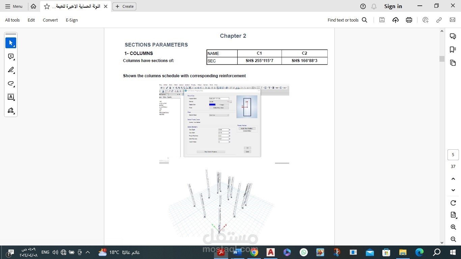Viewport: 461px width, 259px height.
Task: Open the Edit menu
Action: (x=31, y=20)
